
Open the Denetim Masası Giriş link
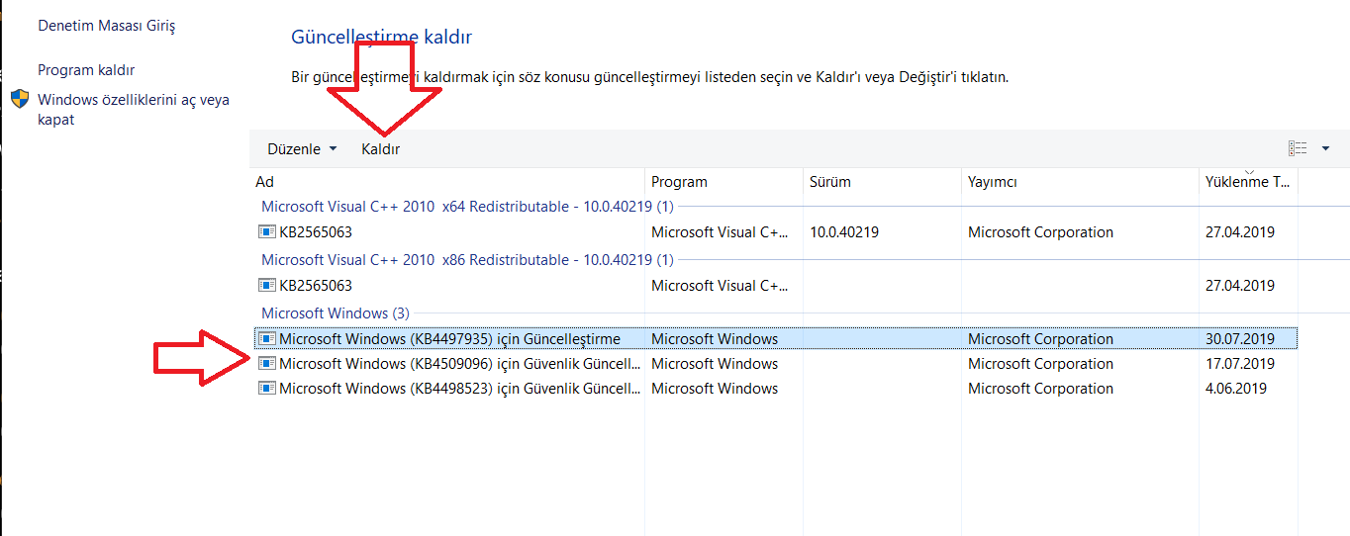click(106, 26)
